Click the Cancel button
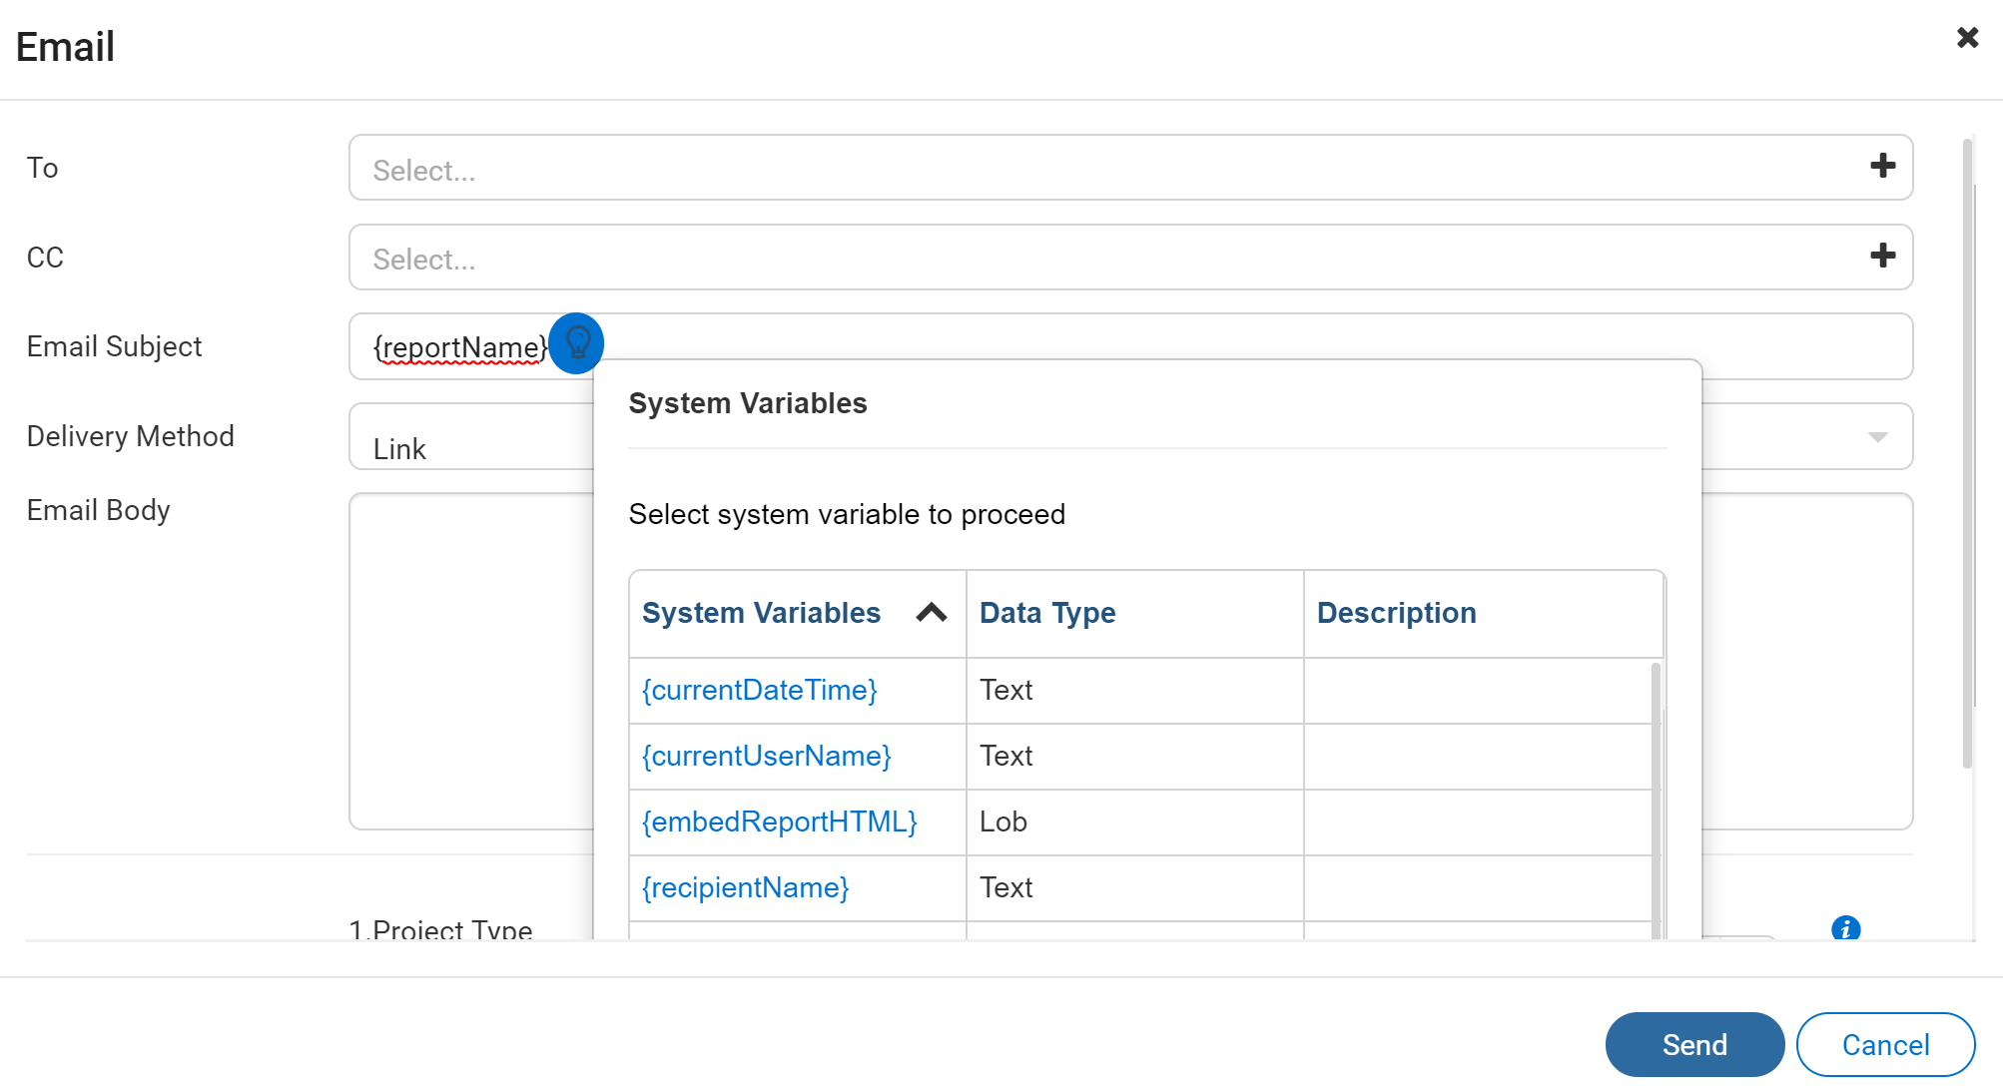 pyautogui.click(x=1884, y=1045)
